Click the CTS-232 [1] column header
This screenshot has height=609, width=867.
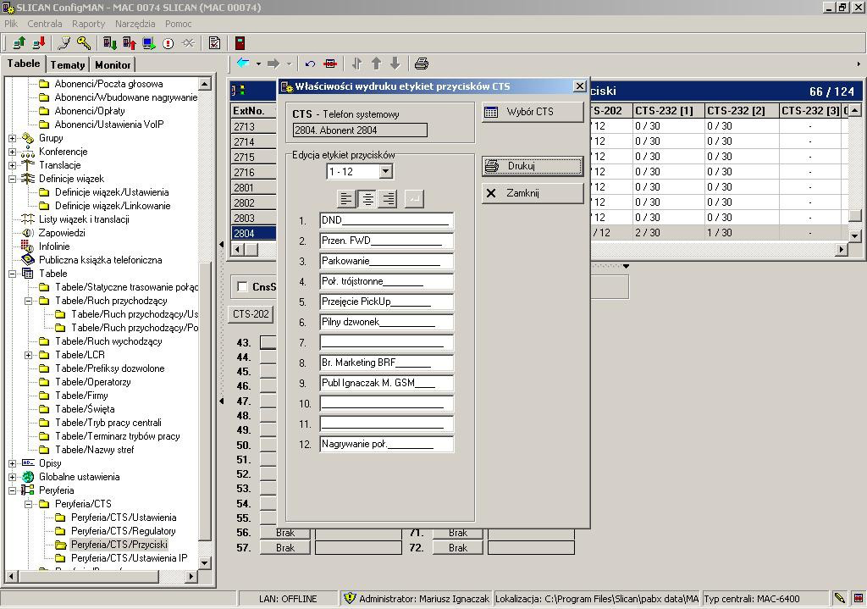[x=668, y=111]
